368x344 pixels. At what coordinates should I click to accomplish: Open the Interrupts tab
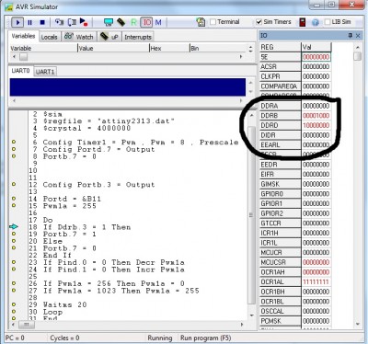(x=138, y=37)
